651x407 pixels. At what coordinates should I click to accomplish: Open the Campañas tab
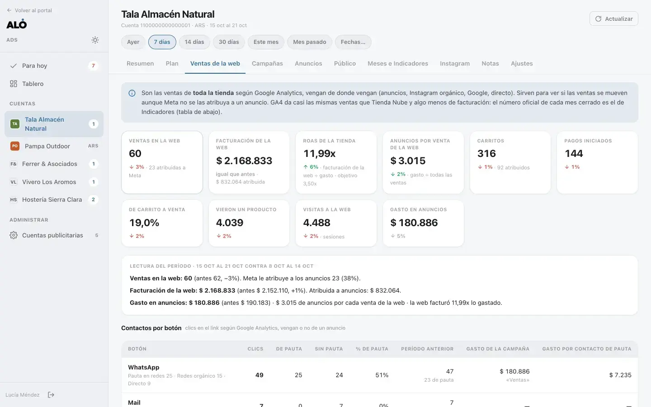(x=267, y=64)
